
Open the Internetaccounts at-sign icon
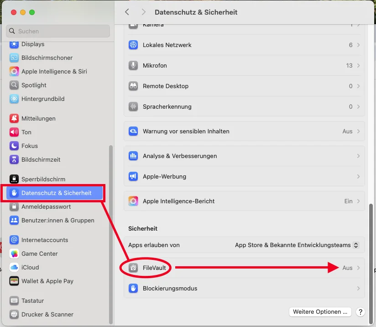14,240
